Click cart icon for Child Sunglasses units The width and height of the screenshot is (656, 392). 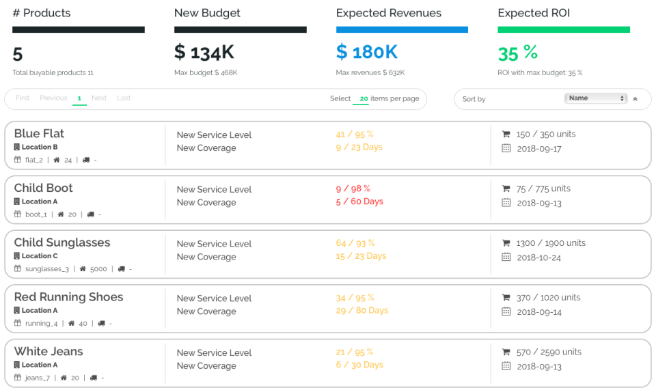click(506, 243)
